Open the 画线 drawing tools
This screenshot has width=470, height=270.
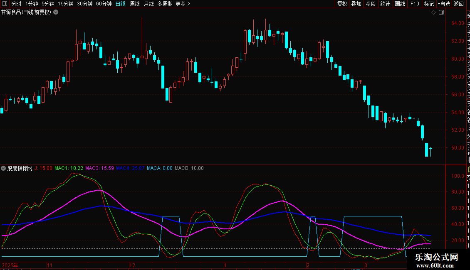pos(400,4)
